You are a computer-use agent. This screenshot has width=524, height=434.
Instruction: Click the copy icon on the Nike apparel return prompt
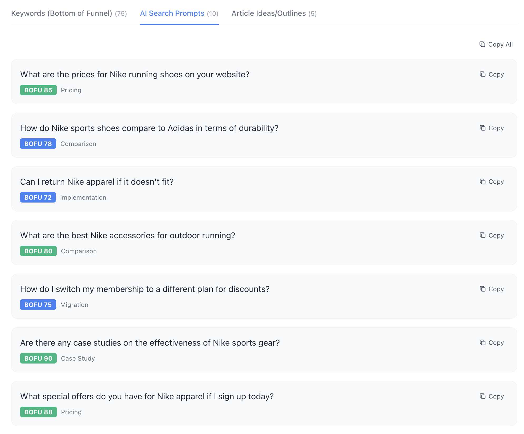[x=482, y=182]
